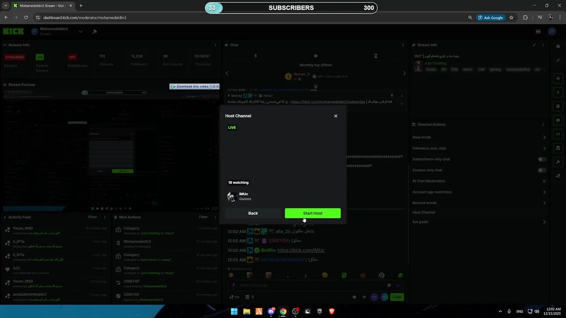Click the Download this video button
The width and height of the screenshot is (566, 318).
tap(191, 87)
